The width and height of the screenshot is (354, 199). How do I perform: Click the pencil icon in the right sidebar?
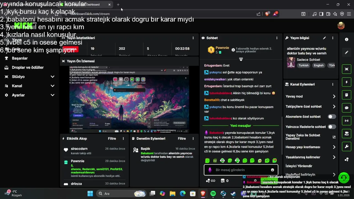(347, 52)
